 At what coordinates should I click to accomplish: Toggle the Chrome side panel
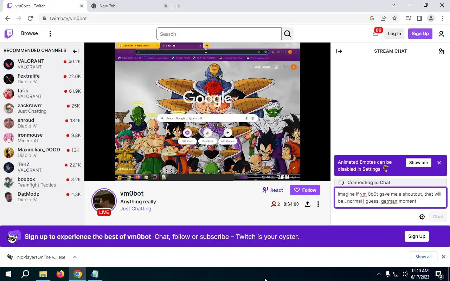(x=419, y=18)
